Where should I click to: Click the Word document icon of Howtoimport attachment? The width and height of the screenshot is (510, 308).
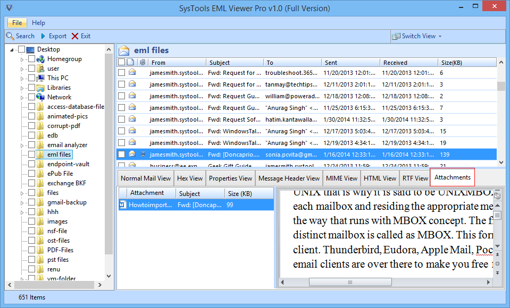click(123, 204)
